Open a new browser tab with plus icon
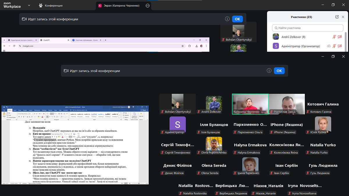 click(x=105, y=40)
